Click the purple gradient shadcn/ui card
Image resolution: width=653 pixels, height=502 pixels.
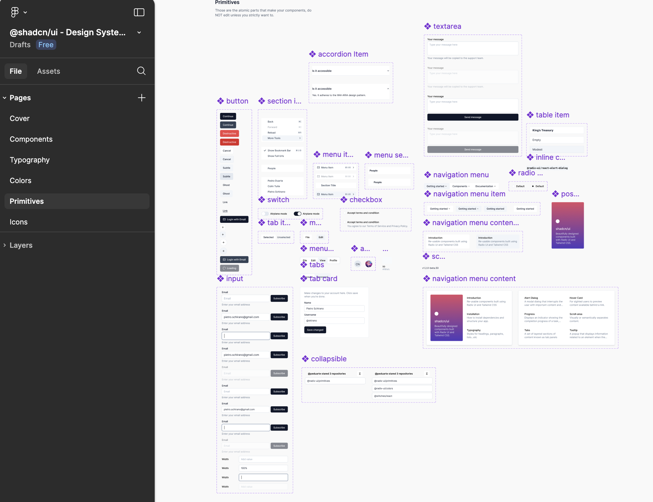tap(567, 225)
